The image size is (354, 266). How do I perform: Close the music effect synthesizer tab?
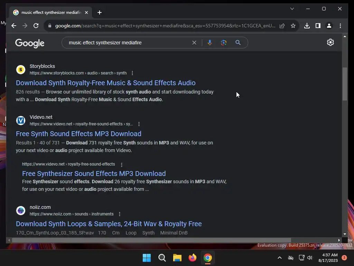(x=86, y=12)
